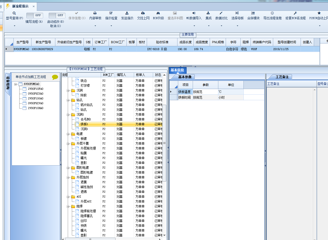Screen dimensions: 328x240
Task: Select the 阻焊塞孔 process row
Action: pyautogui.click(x=112, y=216)
